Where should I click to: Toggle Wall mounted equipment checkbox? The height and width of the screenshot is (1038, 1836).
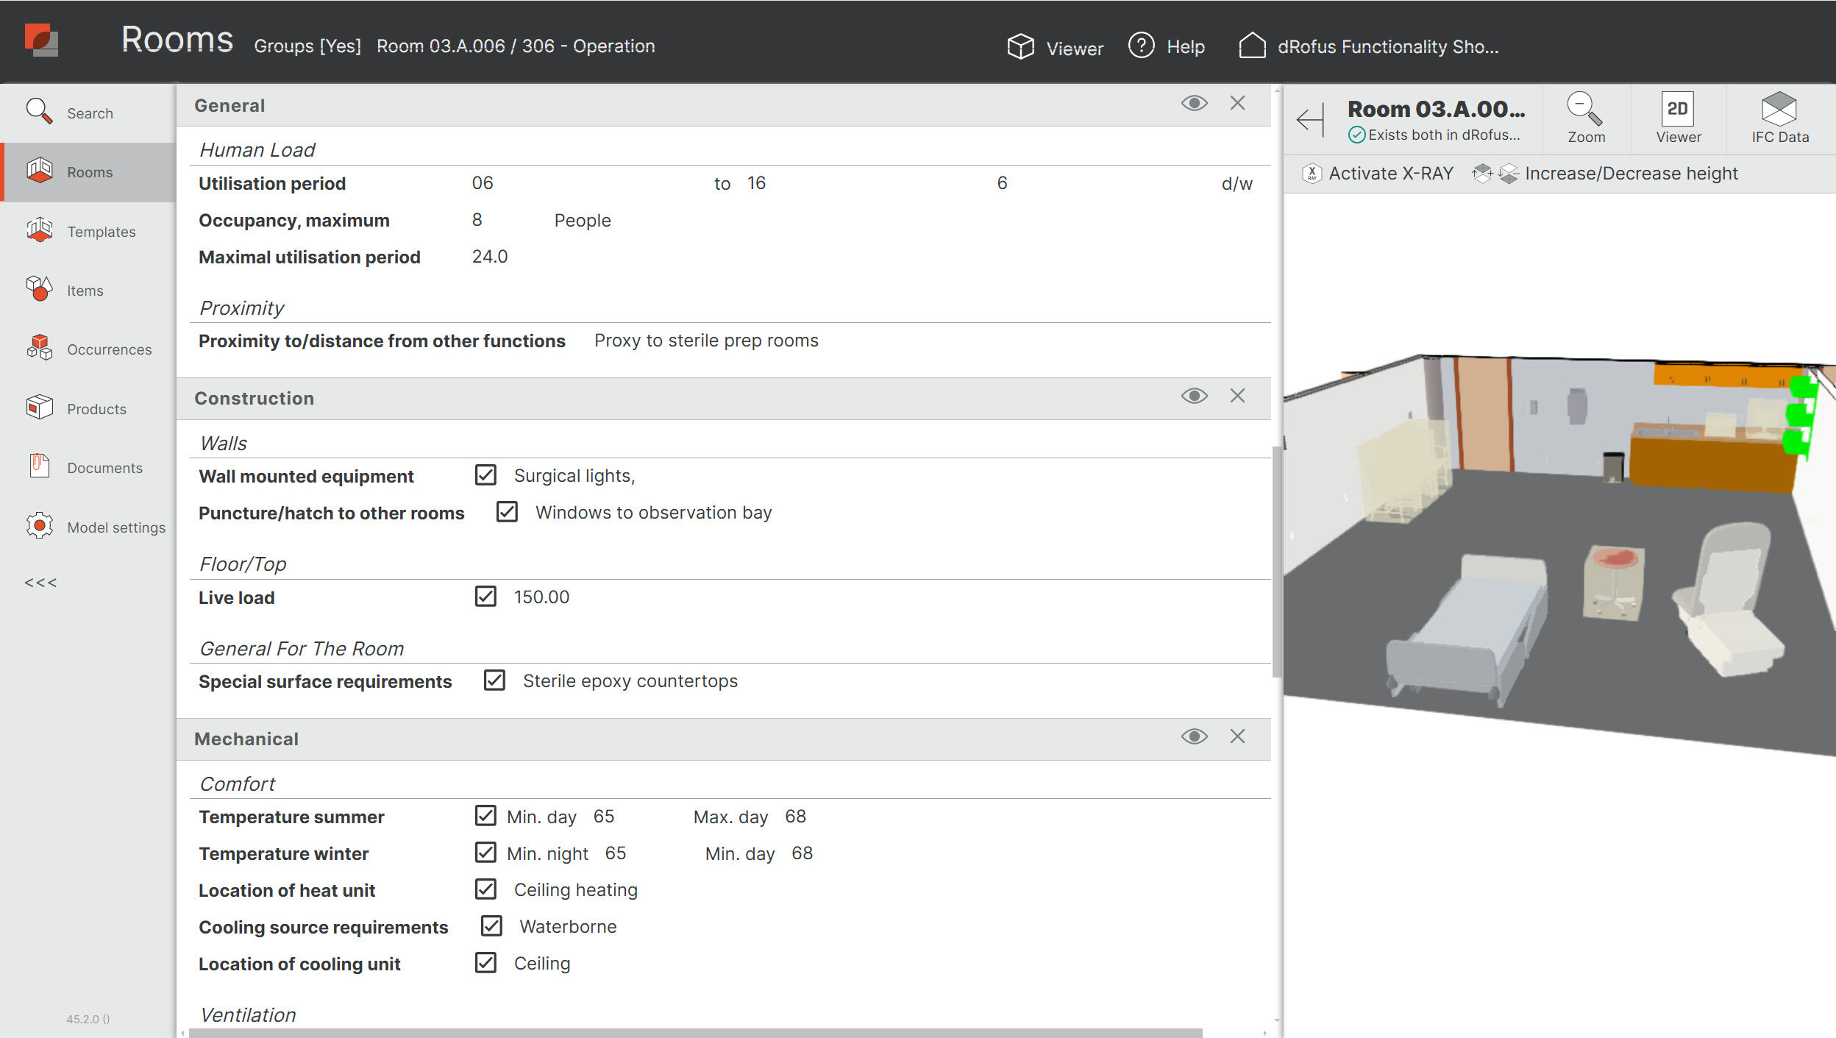point(485,475)
